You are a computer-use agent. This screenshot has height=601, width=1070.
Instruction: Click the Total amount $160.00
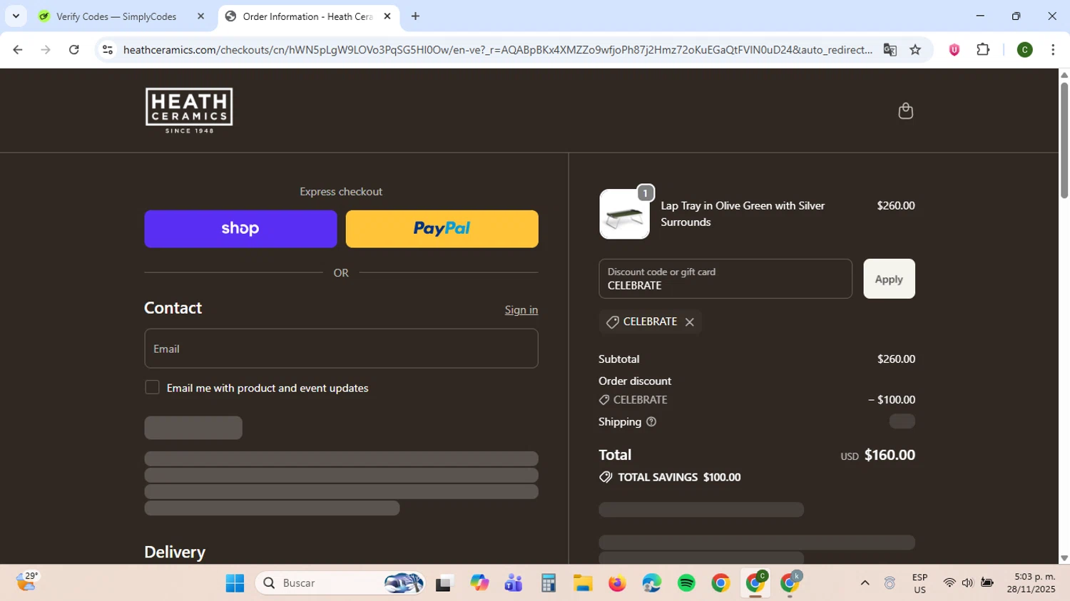(x=890, y=455)
